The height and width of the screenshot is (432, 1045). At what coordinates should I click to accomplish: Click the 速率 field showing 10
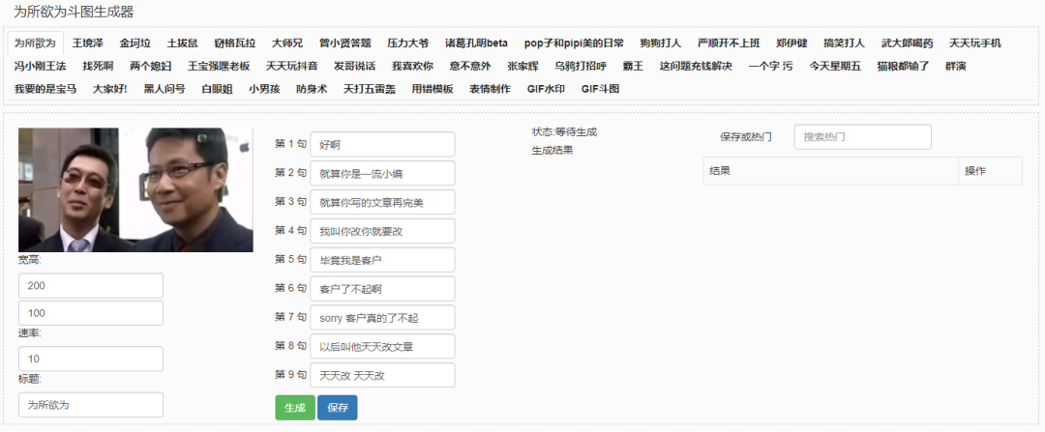click(91, 359)
